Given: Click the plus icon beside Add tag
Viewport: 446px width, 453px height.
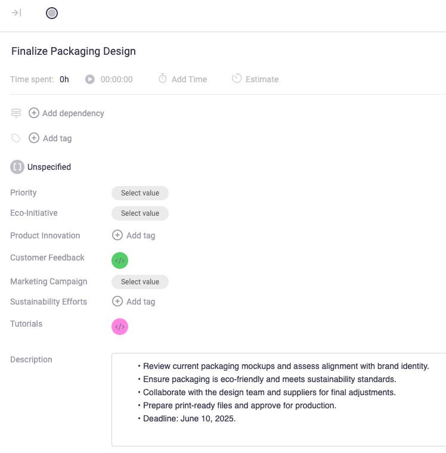Looking at the screenshot, I should click(34, 138).
